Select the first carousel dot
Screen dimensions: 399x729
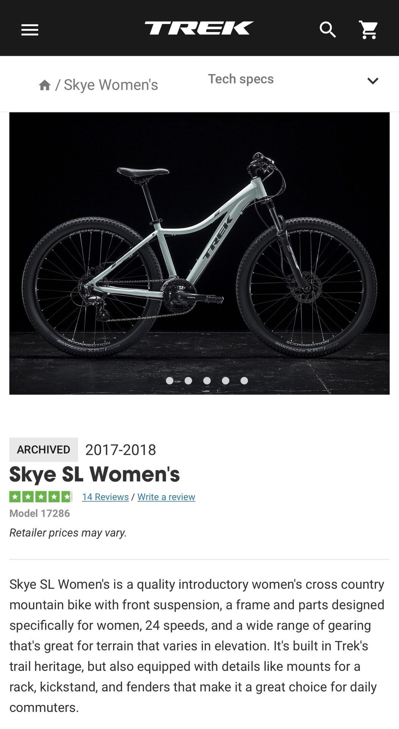(x=151, y=380)
